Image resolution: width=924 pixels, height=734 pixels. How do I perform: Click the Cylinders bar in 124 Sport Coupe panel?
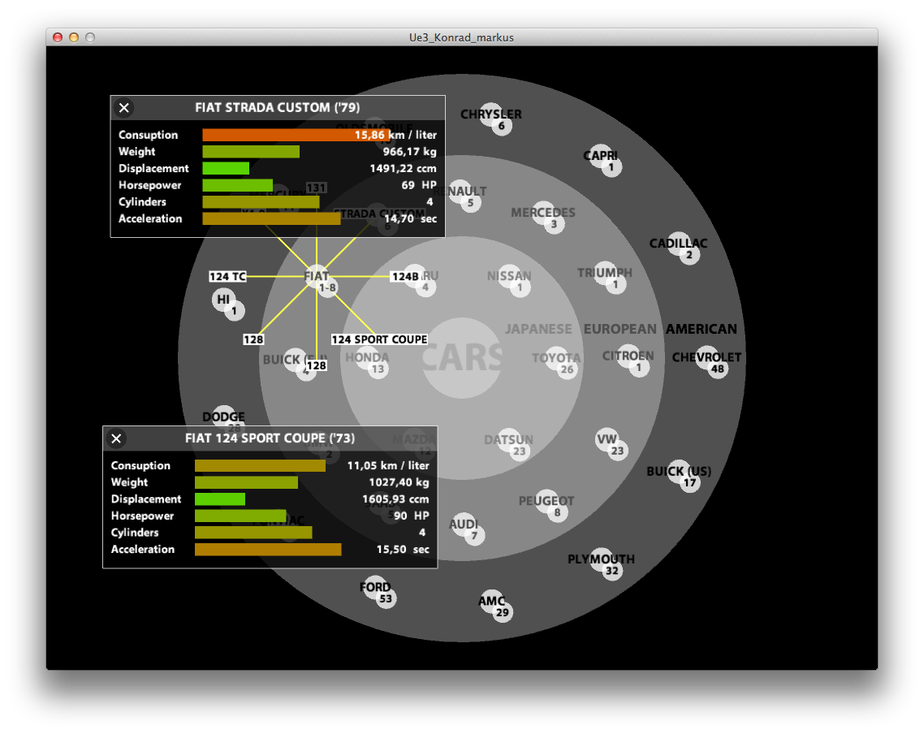tap(253, 533)
